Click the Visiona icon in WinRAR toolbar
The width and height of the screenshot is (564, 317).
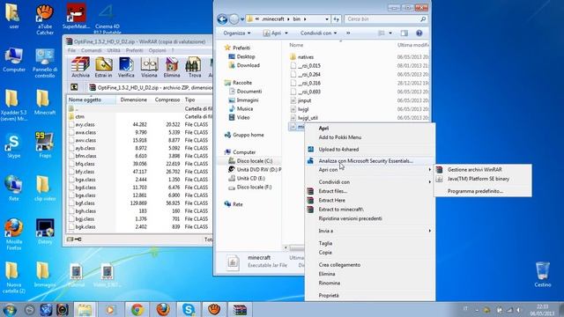pyautogui.click(x=149, y=67)
